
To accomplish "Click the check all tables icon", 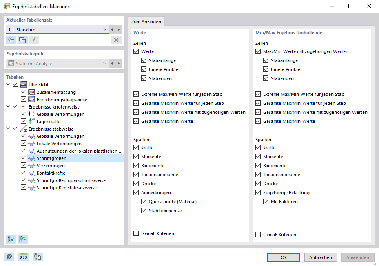I will 11,239.
